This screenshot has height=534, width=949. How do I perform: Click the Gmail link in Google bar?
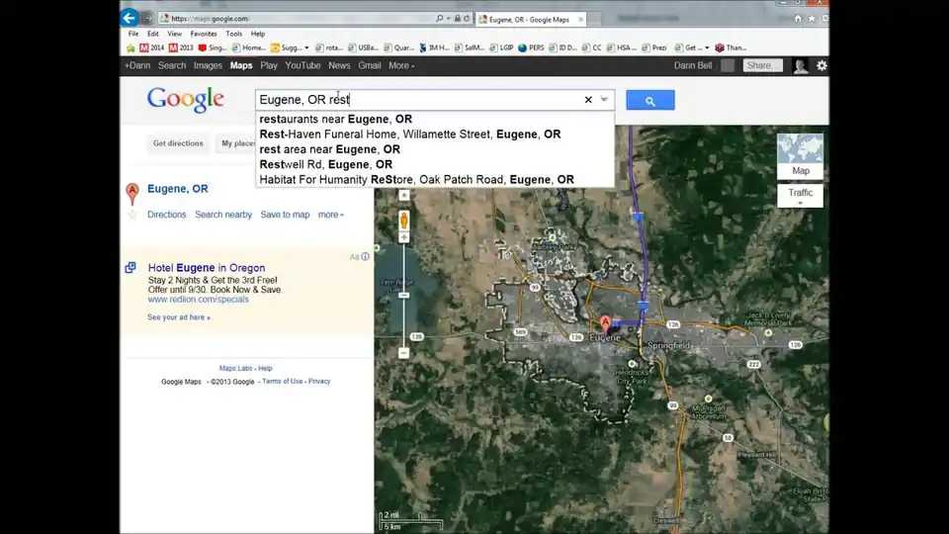coord(369,65)
